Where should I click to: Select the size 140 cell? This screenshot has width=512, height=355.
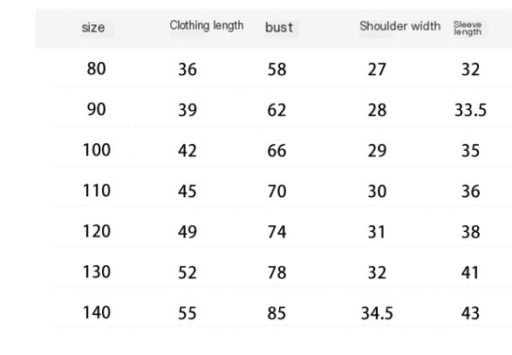click(x=97, y=312)
